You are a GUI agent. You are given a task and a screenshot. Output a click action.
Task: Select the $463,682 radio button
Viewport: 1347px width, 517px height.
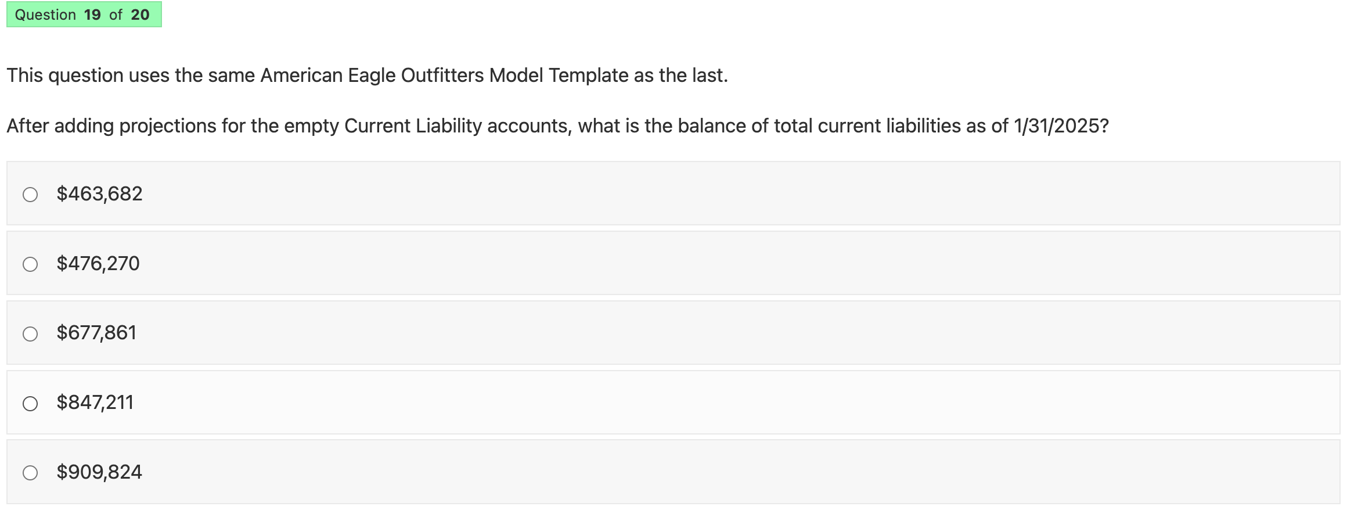31,195
